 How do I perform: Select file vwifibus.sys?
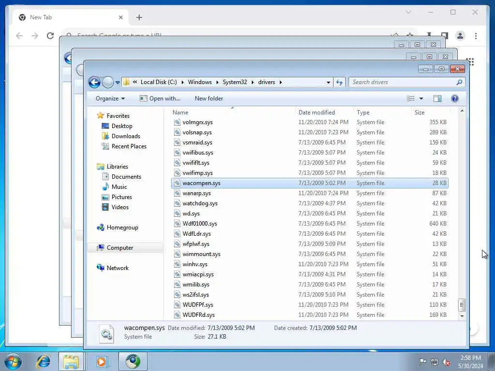198,152
